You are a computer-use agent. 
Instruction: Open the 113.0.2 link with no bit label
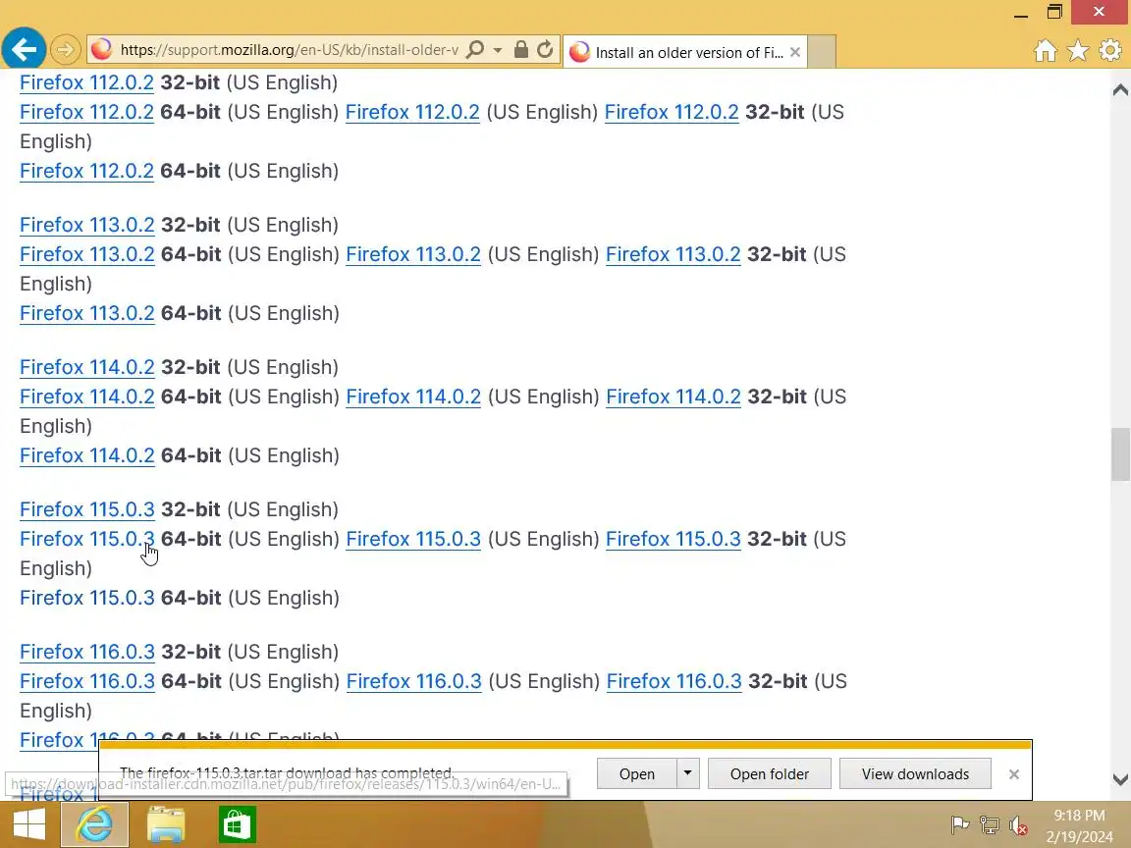pyautogui.click(x=413, y=254)
